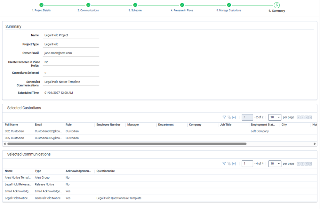Go to first page of Selected Custodians

tap(299, 117)
